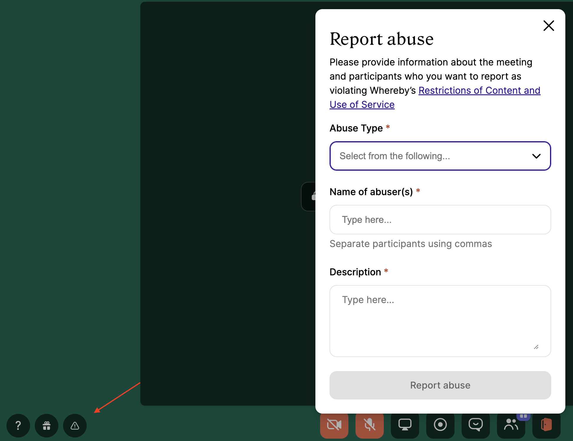
Task: Click the Use of Service link text
Action: point(362,105)
